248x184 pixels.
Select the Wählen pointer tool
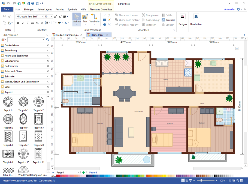click(x=77, y=18)
